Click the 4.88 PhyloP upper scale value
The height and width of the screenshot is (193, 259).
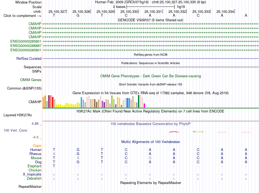[x=35, y=124]
